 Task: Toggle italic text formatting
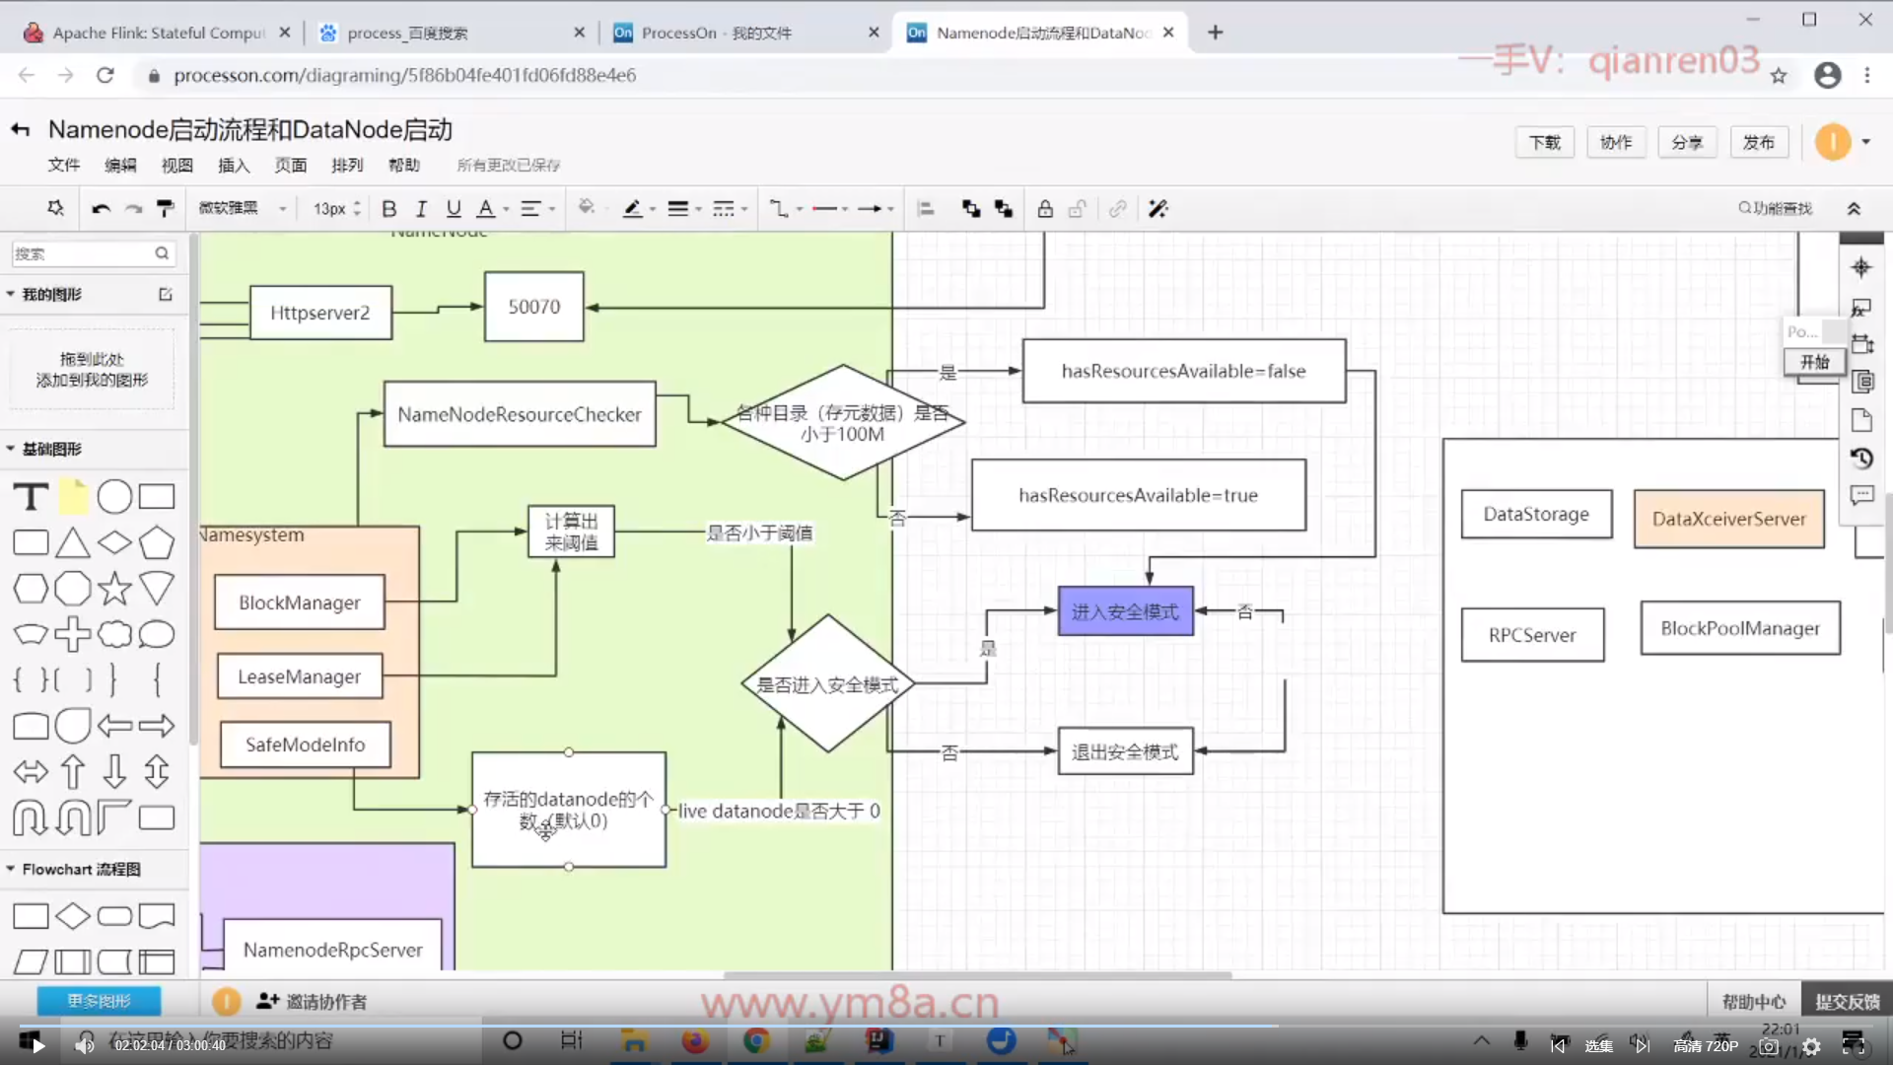(421, 208)
